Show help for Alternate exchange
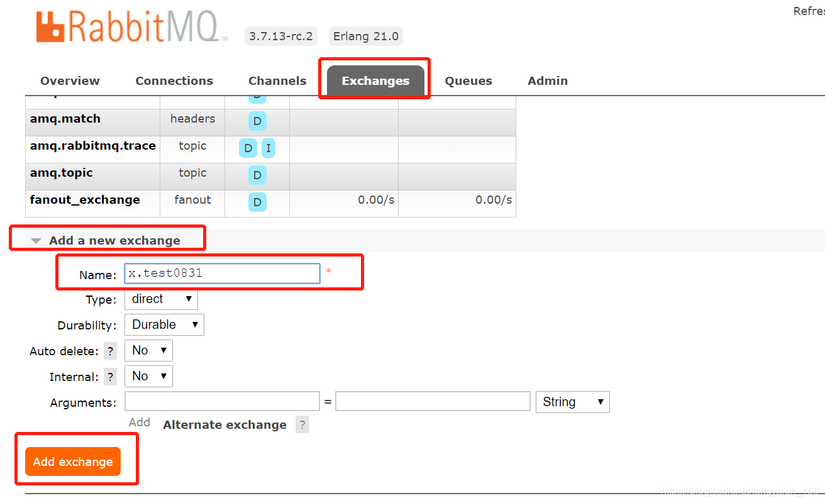 pyautogui.click(x=302, y=424)
